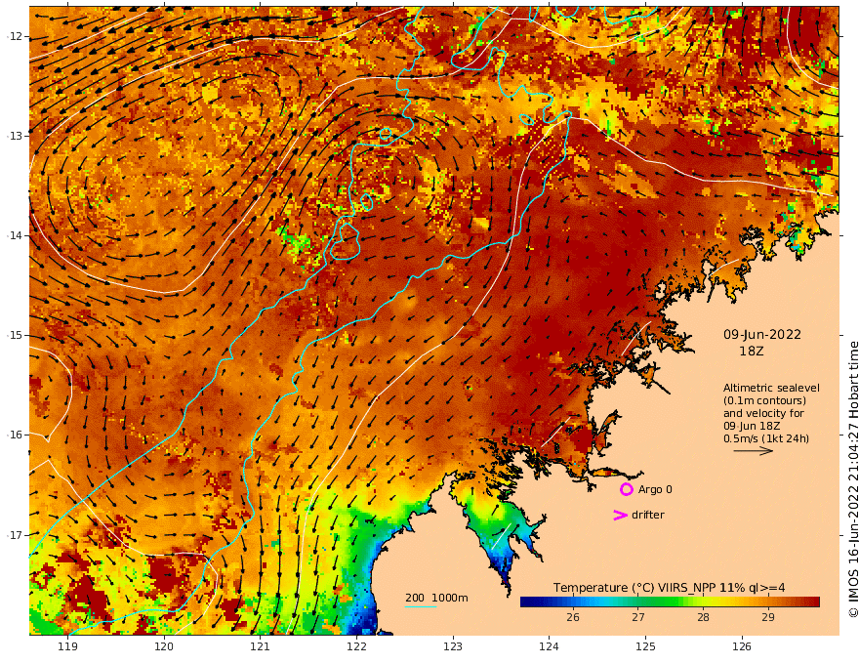This screenshot has width=859, height=664.
Task: Click the magenta drifter arrow symbol
Action: (x=620, y=515)
